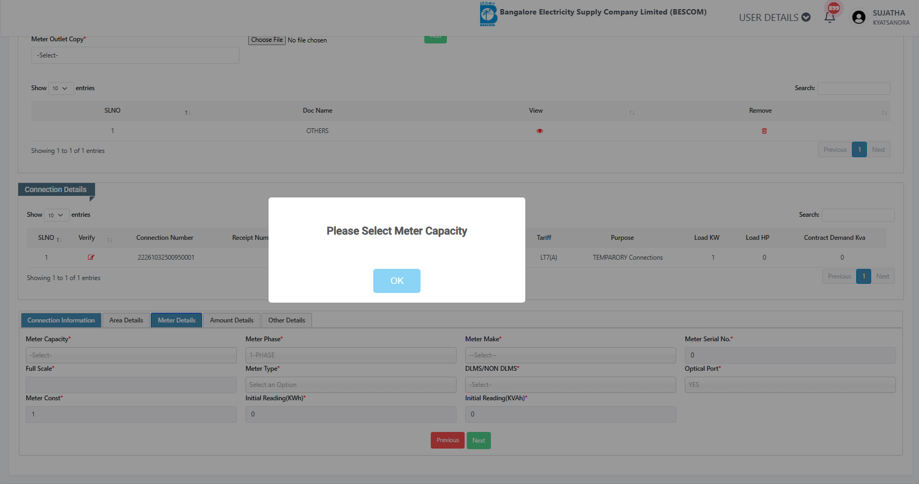Change documents table show entries dropdown

pos(61,89)
